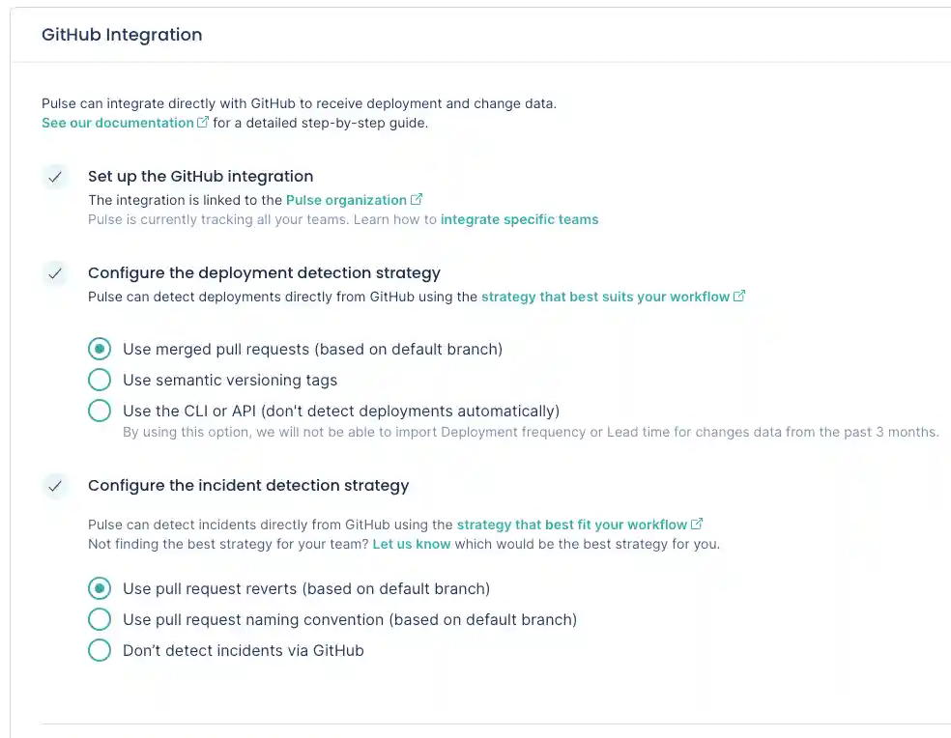
Task: Open the Pulse organization link
Action: (345, 200)
